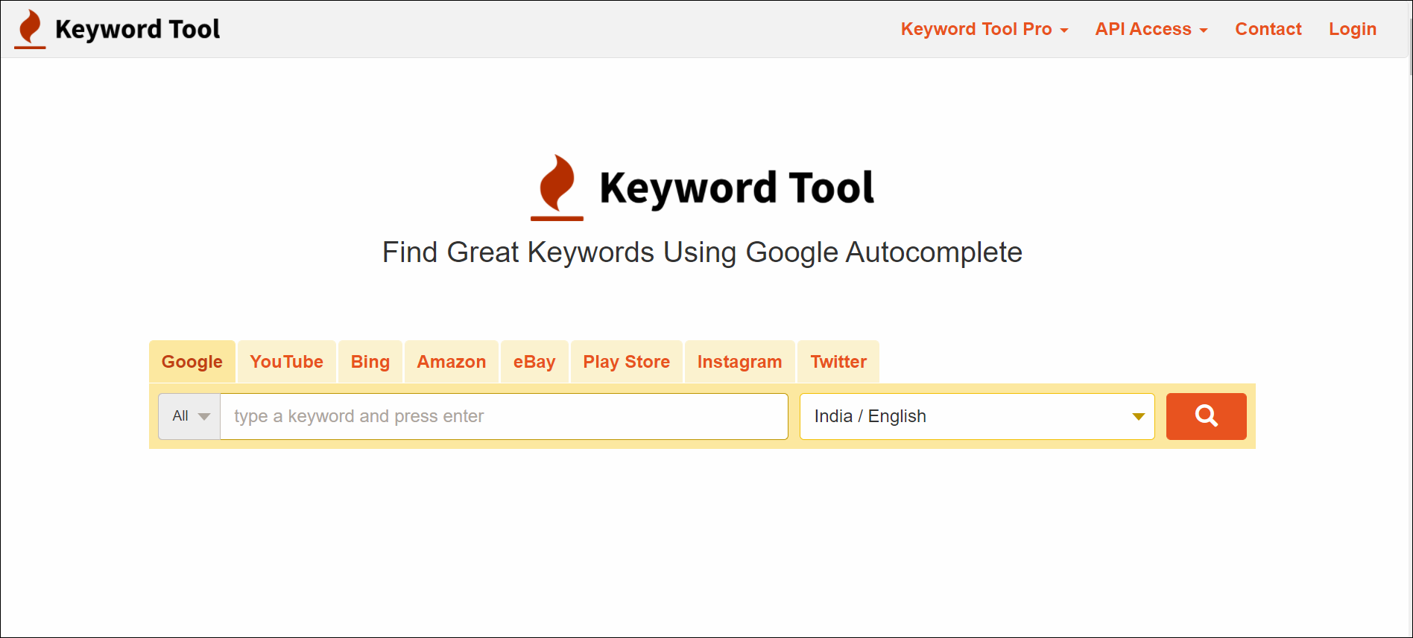Switch to the Bing tab
The height and width of the screenshot is (638, 1413).
370,362
